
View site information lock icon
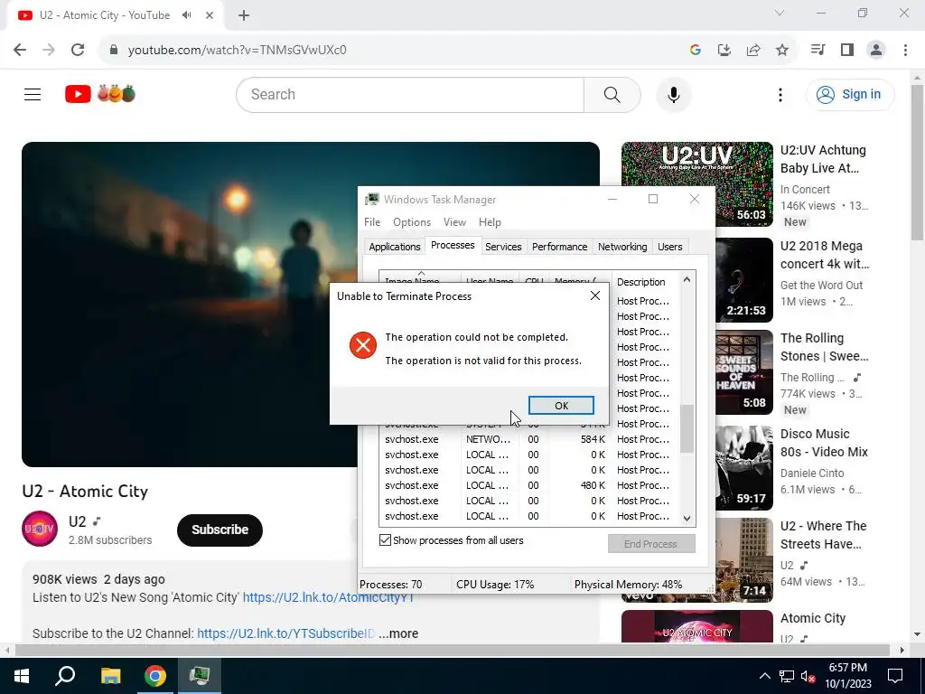[x=114, y=50]
